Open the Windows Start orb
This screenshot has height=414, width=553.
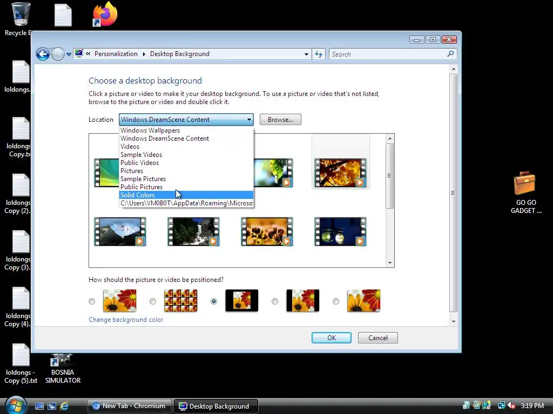tap(16, 405)
